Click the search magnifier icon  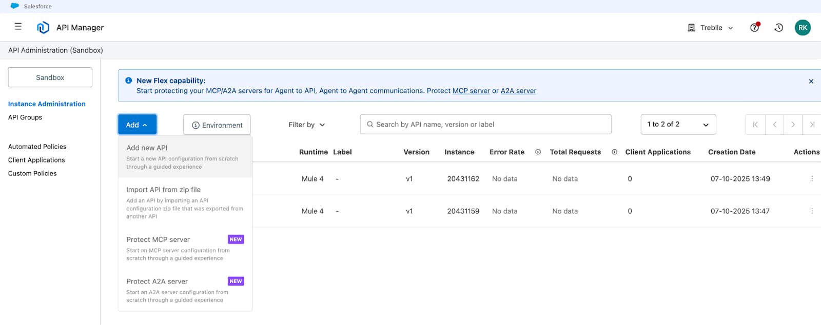370,124
